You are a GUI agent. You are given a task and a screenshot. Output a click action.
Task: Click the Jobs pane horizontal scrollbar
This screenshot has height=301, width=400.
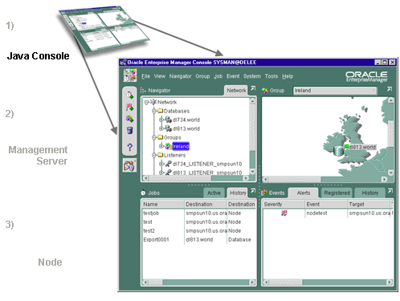click(198, 282)
